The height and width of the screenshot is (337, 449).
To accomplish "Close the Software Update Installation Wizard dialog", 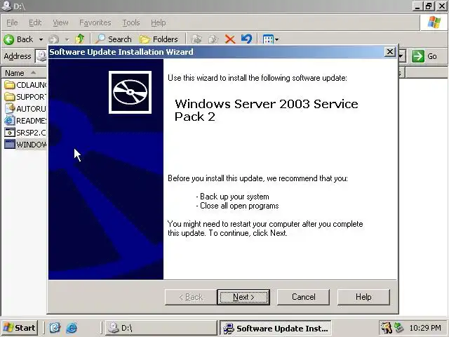I will (390, 52).
